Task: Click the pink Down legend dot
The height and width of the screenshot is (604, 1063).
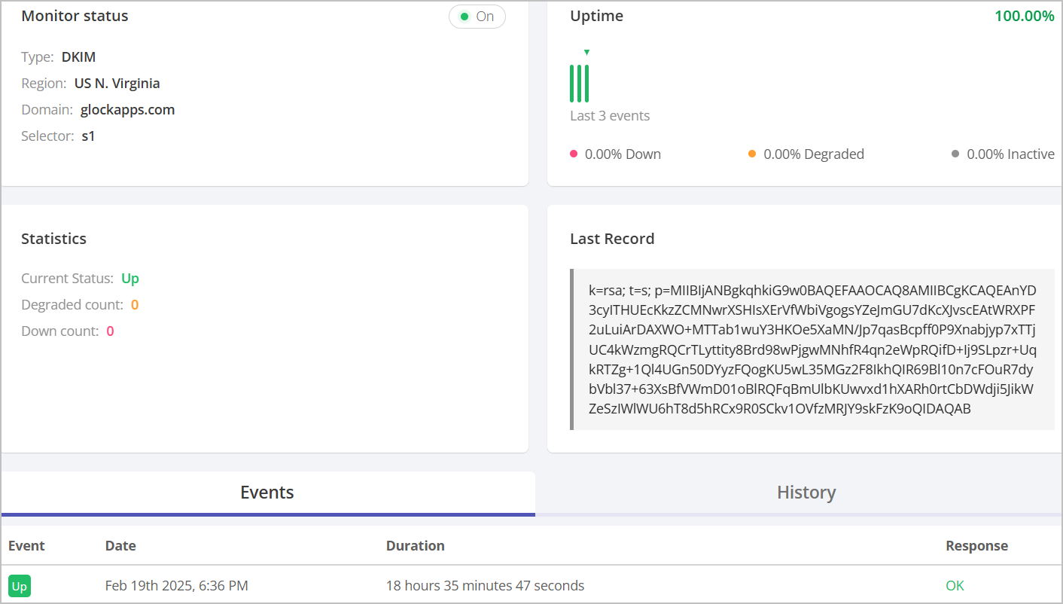Action: (x=574, y=154)
